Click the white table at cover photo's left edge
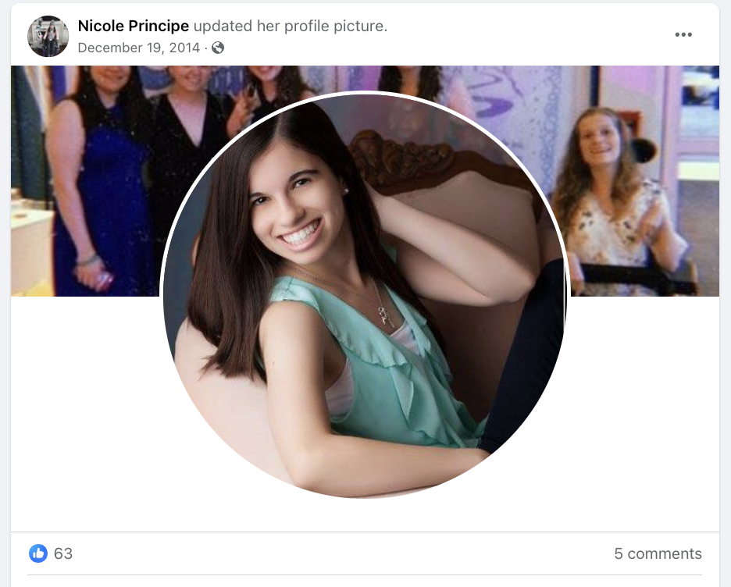Viewport: 731px width, 587px height. pyautogui.click(x=32, y=251)
